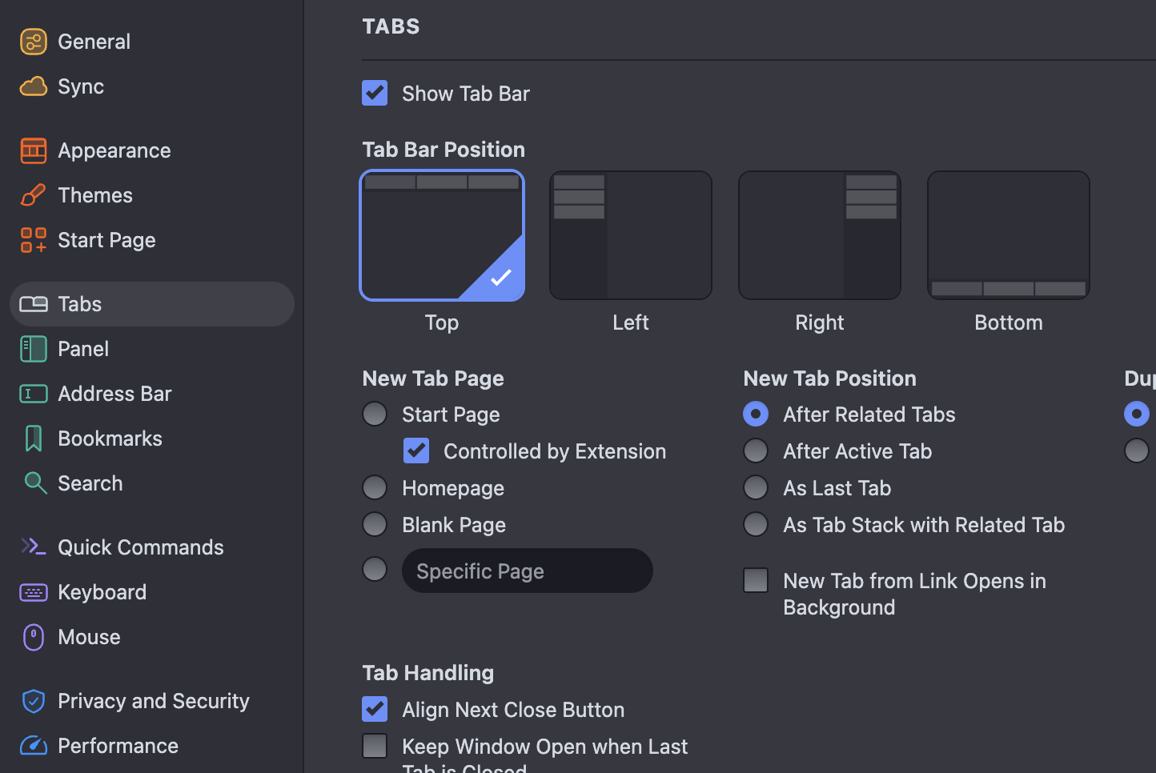The width and height of the screenshot is (1156, 773).
Task: Choose Homepage as new tab page
Action: click(375, 487)
